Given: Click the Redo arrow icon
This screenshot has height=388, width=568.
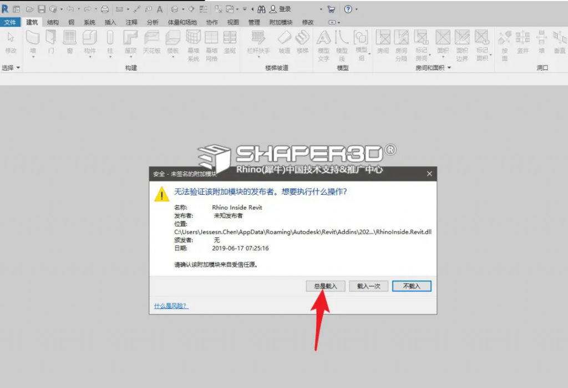Looking at the screenshot, I should click(88, 9).
